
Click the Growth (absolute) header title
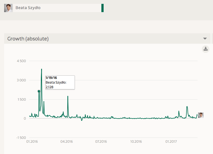click(28, 39)
